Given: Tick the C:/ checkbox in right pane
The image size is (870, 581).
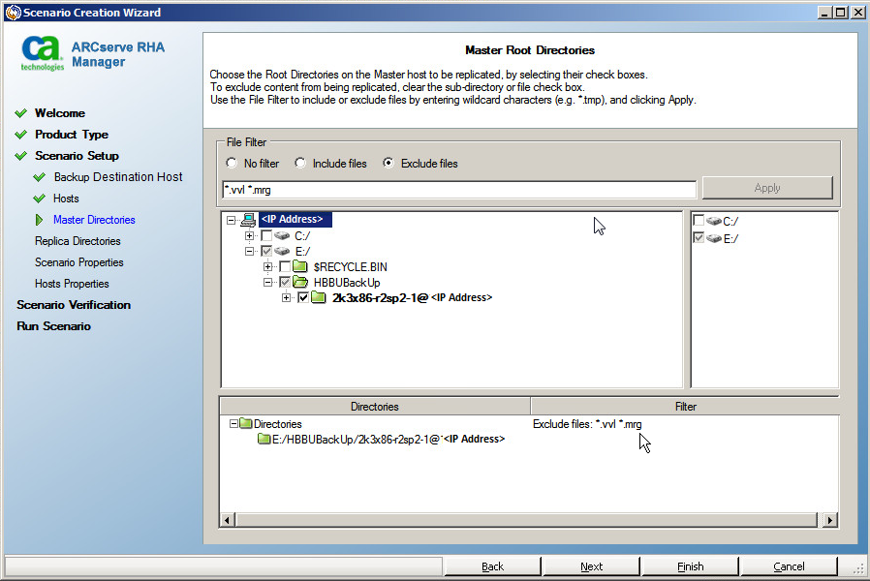Looking at the screenshot, I should click(699, 222).
